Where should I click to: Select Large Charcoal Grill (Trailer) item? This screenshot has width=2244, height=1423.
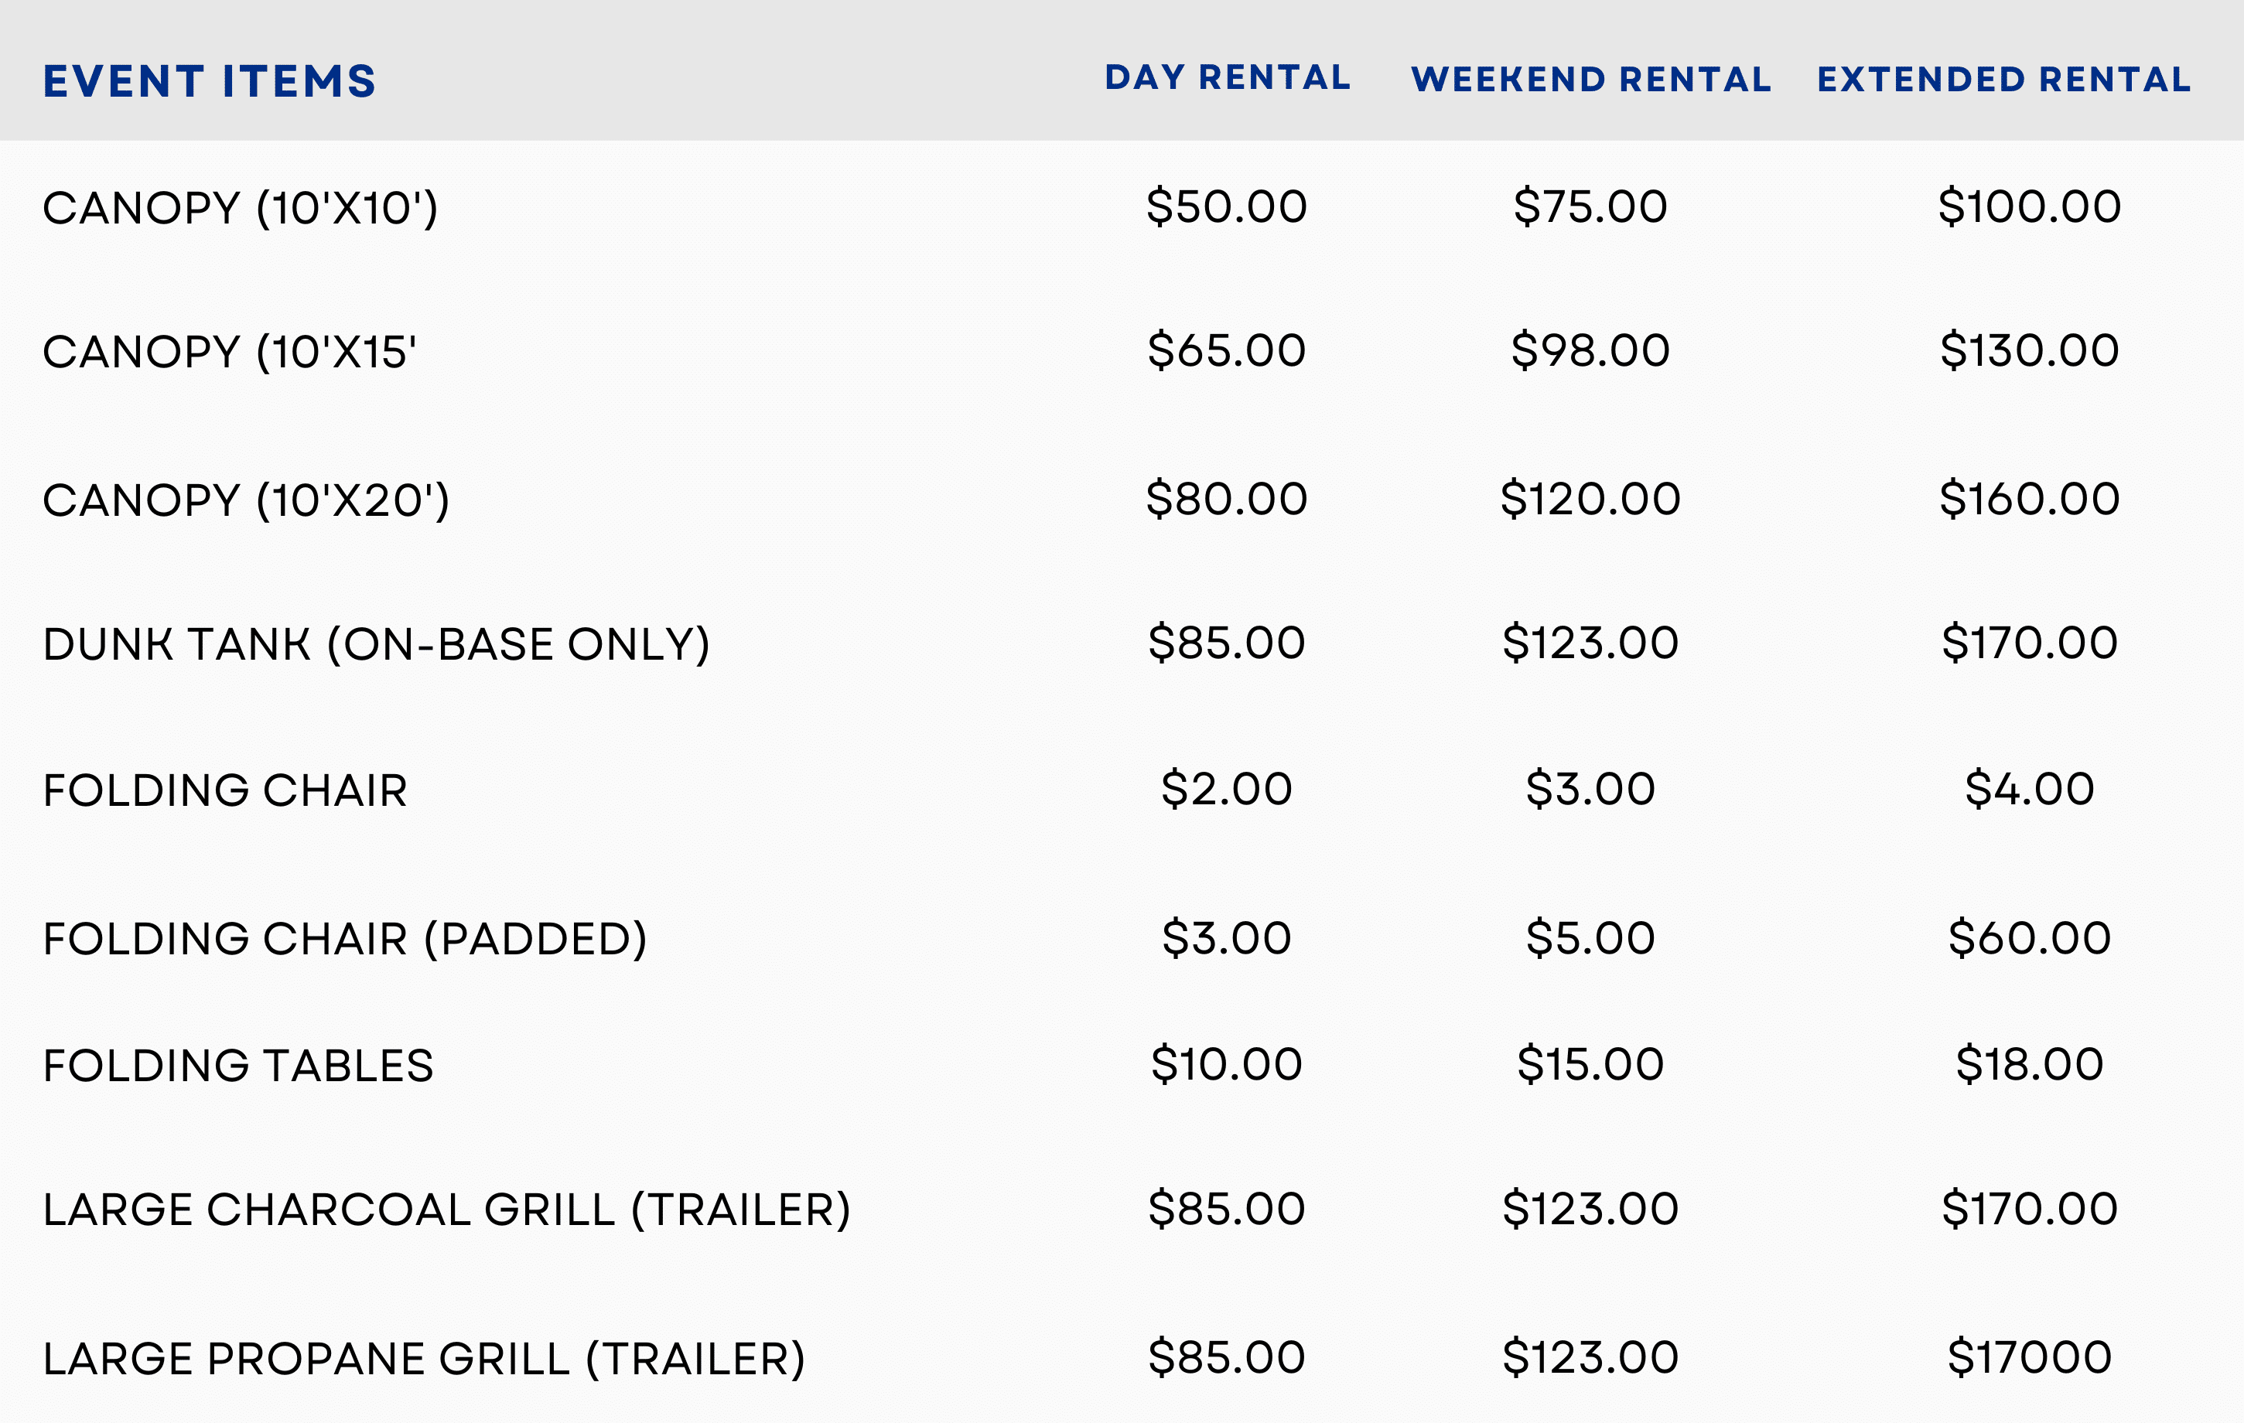(446, 1210)
